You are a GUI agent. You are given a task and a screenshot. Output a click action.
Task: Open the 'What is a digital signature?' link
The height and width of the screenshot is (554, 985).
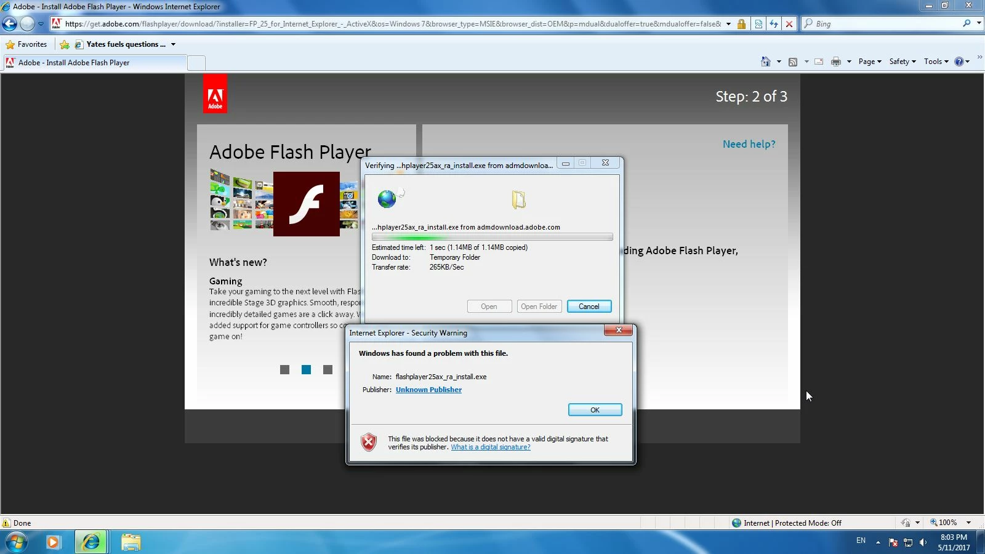pos(490,447)
